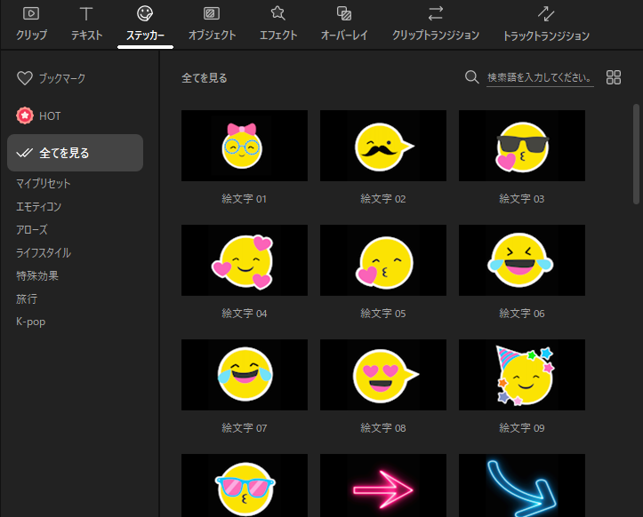Screen dimensions: 643x517
Task: Select the 絵文字 02 mustache sticker
Action: [x=383, y=146]
